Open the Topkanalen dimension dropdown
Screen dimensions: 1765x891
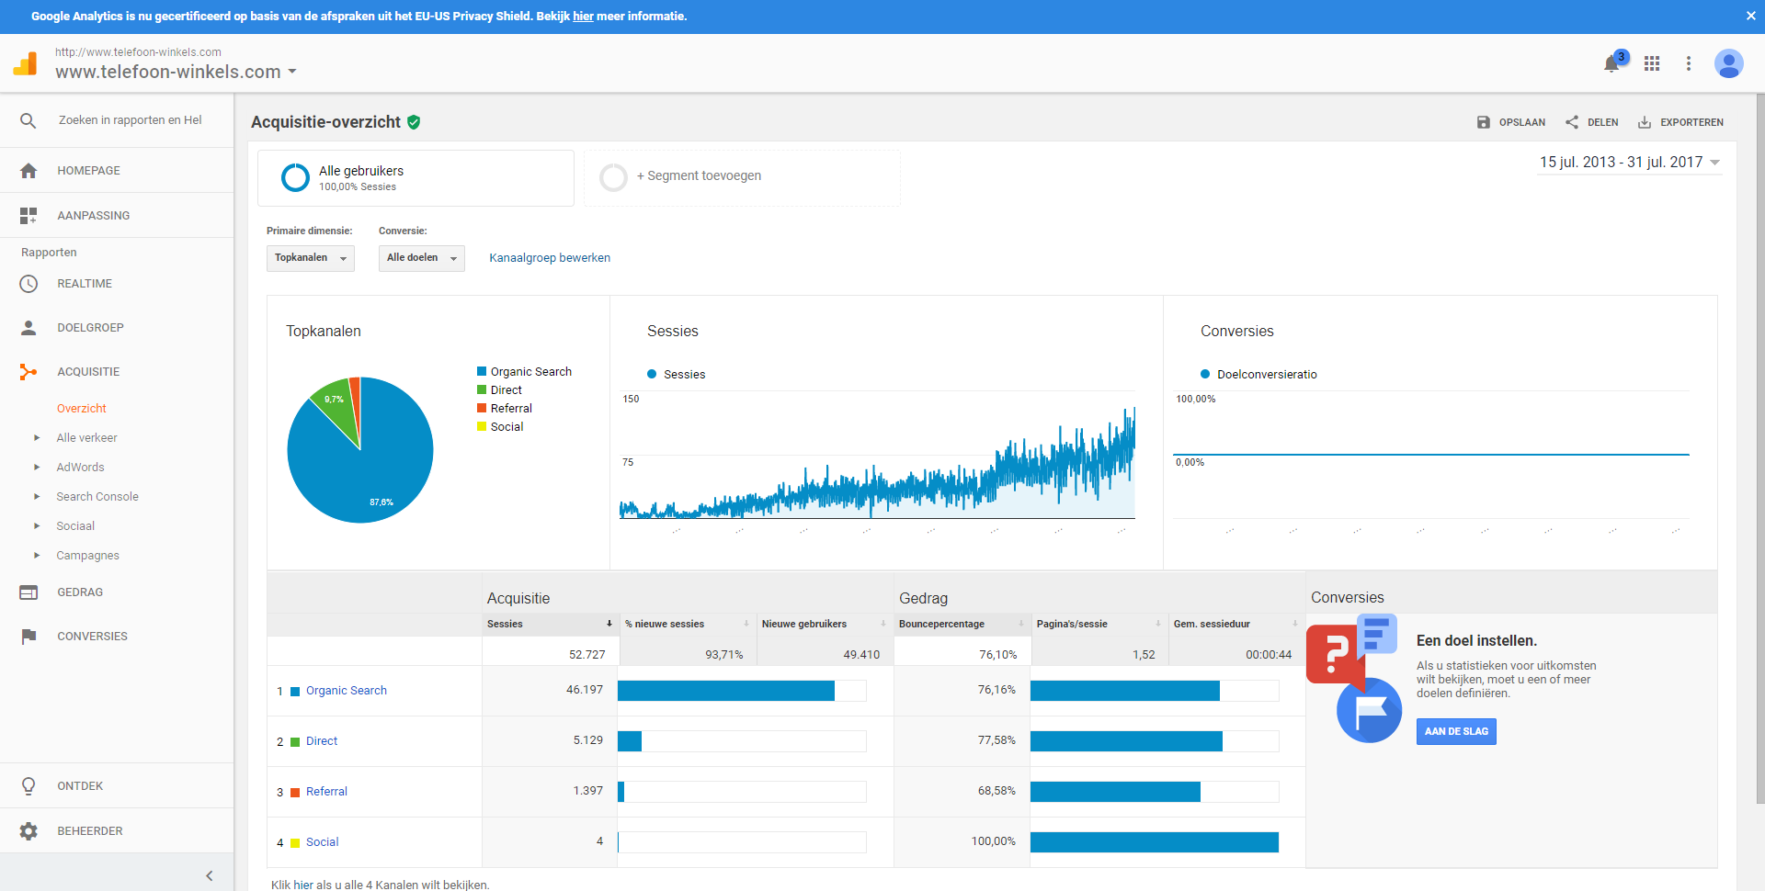(x=311, y=258)
